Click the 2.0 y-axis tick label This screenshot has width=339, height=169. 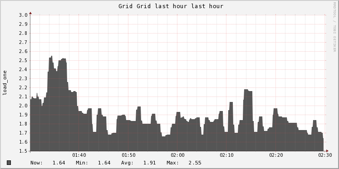(x=24, y=106)
